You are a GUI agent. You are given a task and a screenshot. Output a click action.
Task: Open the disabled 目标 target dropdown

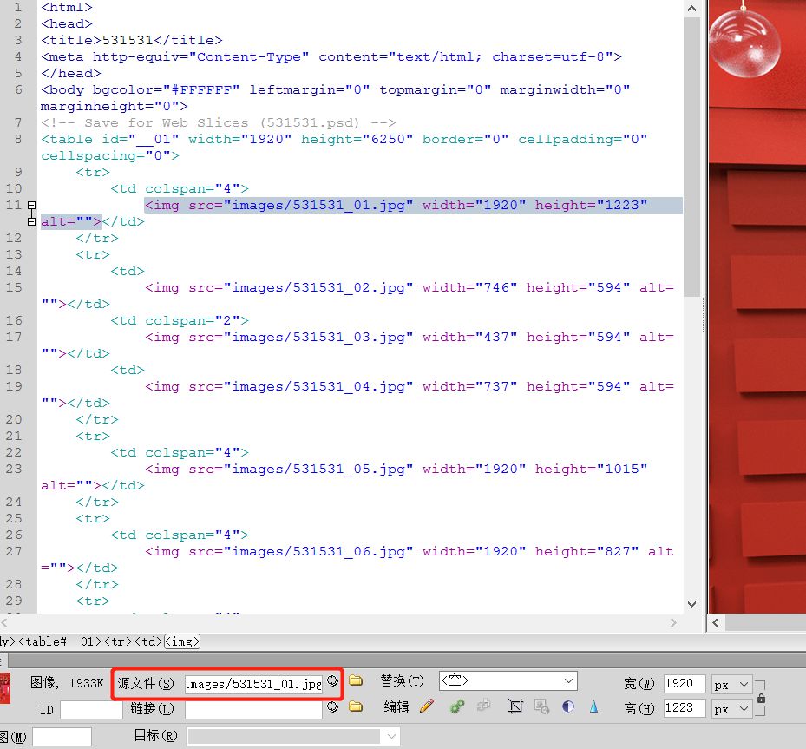(293, 736)
